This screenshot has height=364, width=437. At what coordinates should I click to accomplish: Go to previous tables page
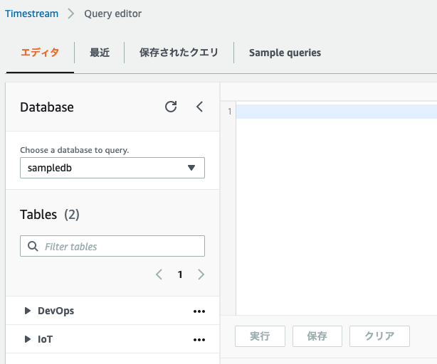159,274
